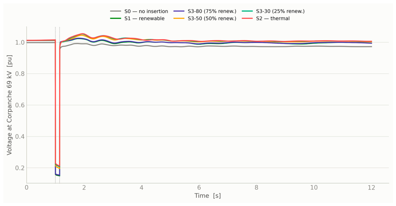Click the dark green S1 legend swatch
The width and height of the screenshot is (396, 206).
[116, 19]
